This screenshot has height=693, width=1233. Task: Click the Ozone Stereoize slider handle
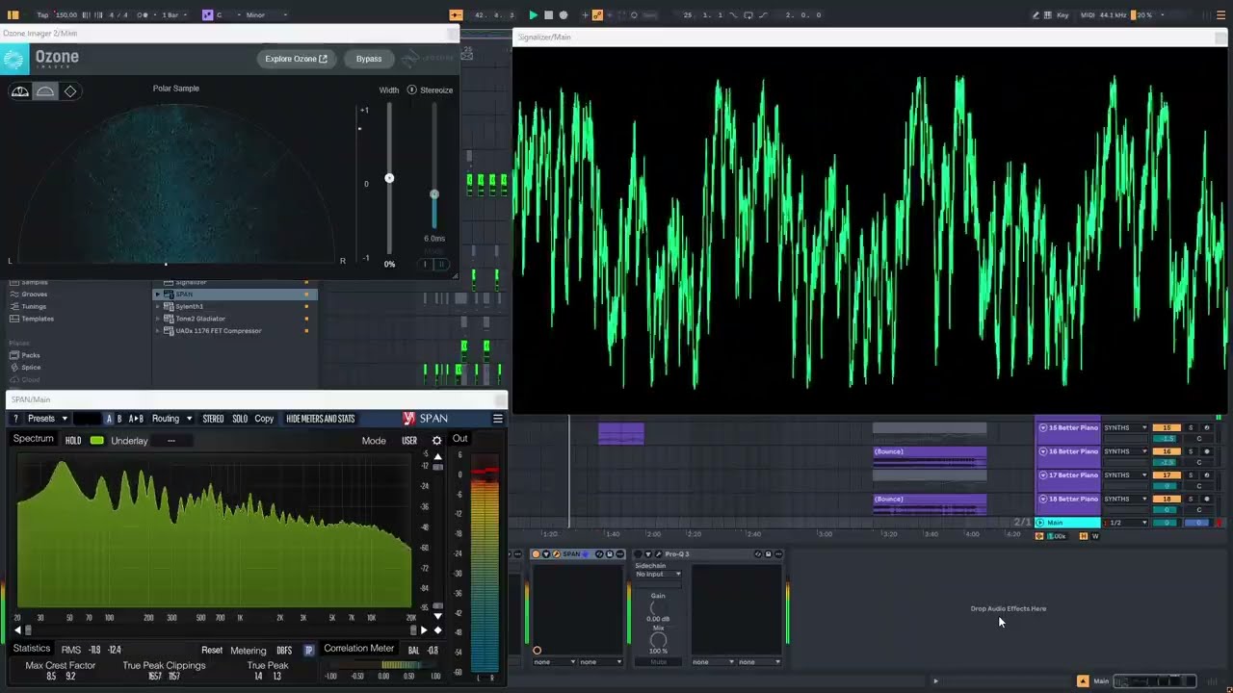(x=433, y=194)
